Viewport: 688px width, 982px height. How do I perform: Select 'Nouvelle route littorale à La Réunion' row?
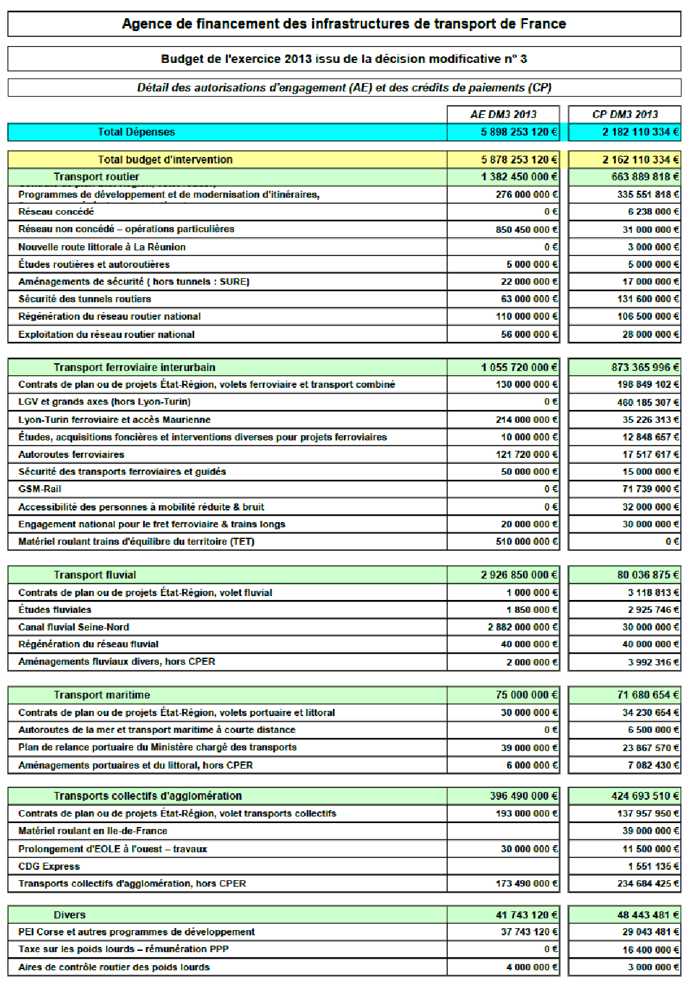[102, 247]
